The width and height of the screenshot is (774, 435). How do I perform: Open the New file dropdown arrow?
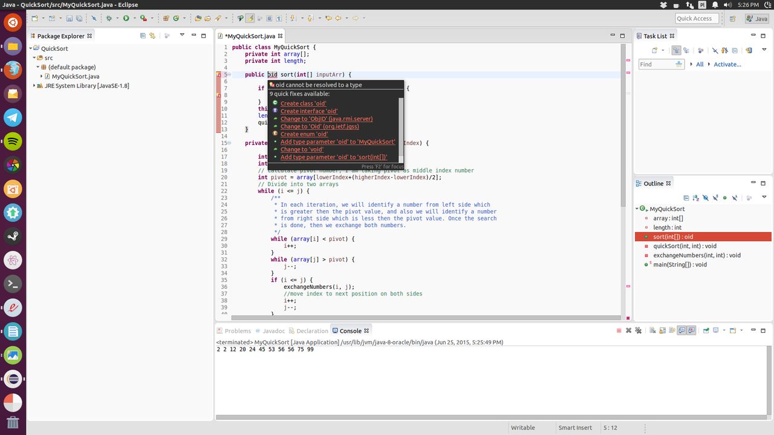tap(43, 18)
